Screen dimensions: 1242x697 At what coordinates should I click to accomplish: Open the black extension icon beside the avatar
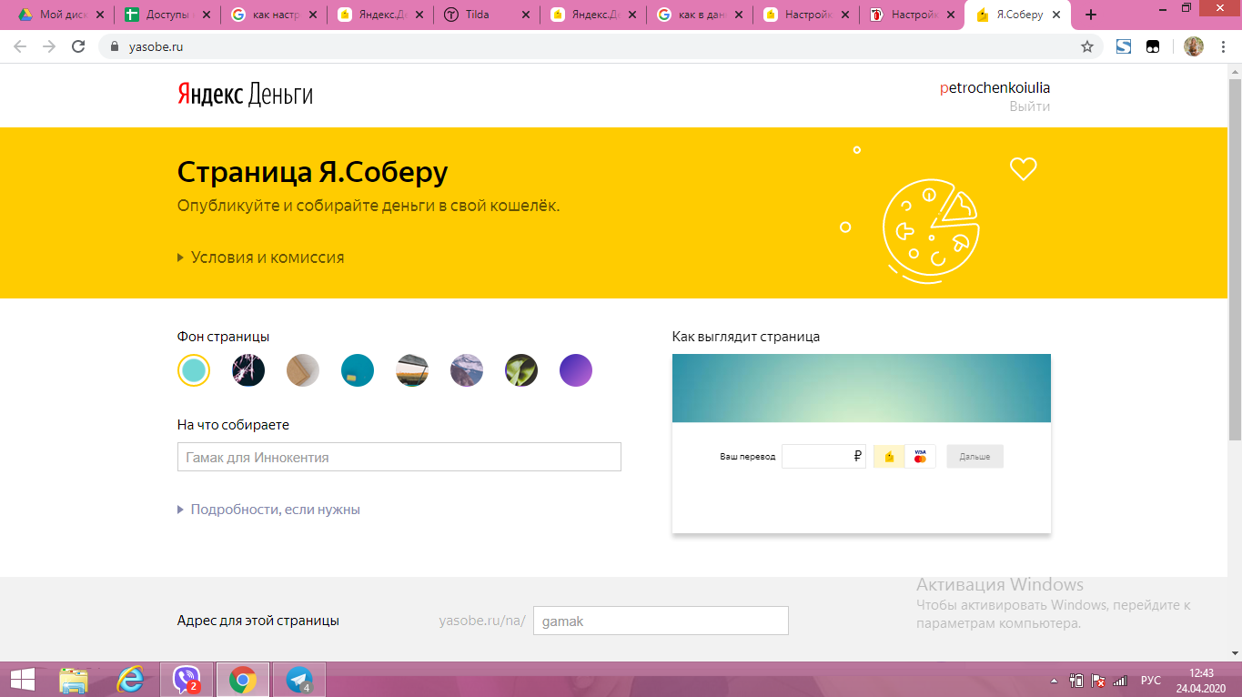(x=1153, y=46)
